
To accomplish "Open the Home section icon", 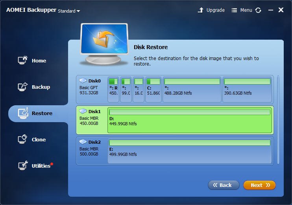I will click(23, 60).
